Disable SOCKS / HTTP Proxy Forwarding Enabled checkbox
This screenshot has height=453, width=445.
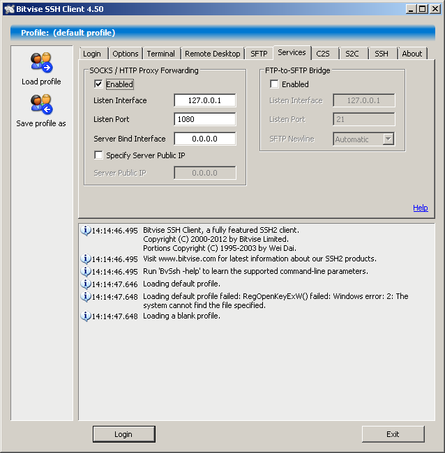click(x=98, y=84)
